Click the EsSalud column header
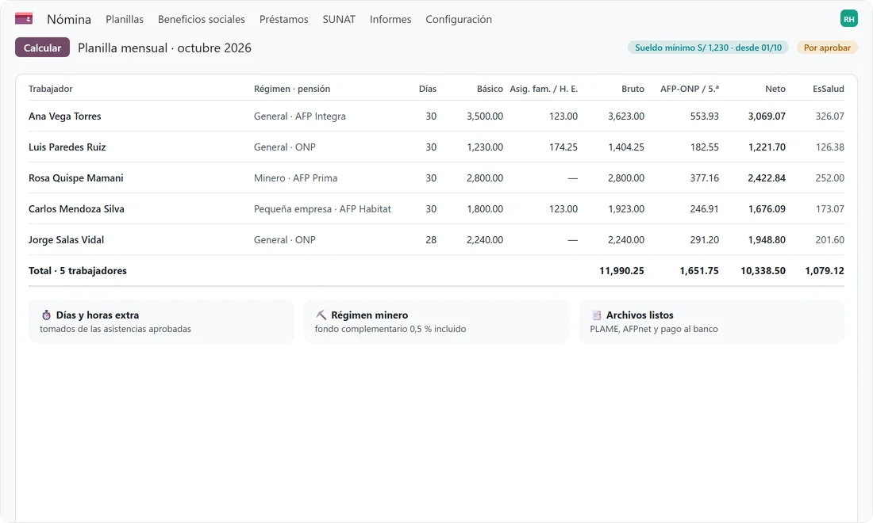This screenshot has width=873, height=523. [829, 89]
